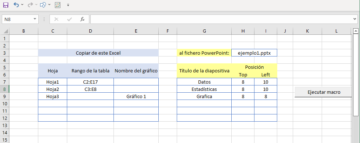Click the cell 'al fichero PowerPoint:'

204,53
